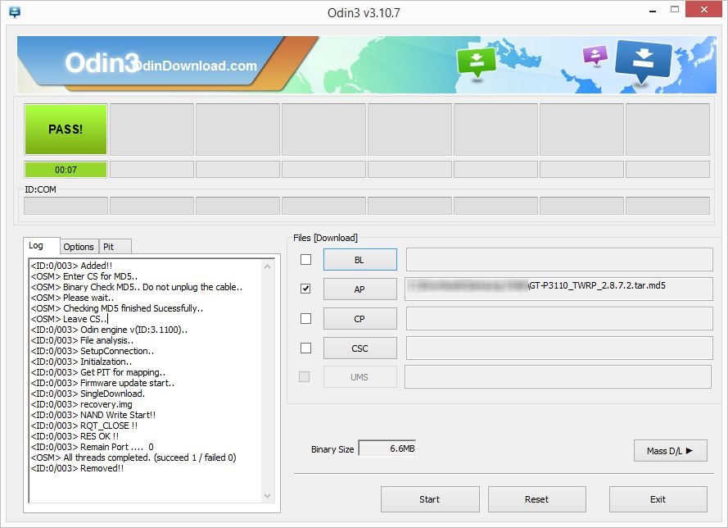
Task: Click log line 'Removed!!'
Action: [x=78, y=468]
